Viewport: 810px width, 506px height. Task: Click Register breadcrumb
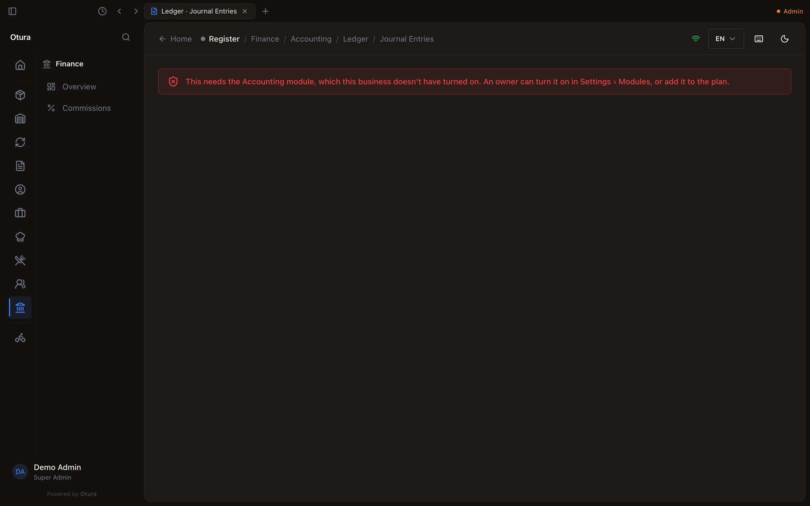(224, 39)
